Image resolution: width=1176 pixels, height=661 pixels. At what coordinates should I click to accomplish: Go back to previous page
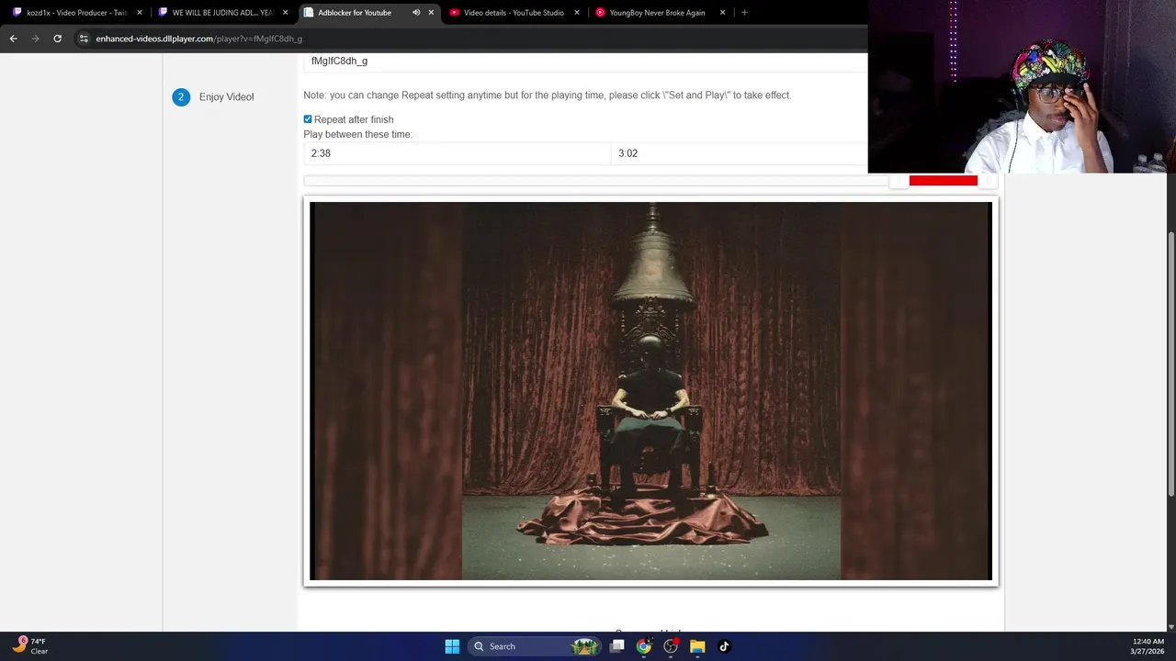[13, 39]
